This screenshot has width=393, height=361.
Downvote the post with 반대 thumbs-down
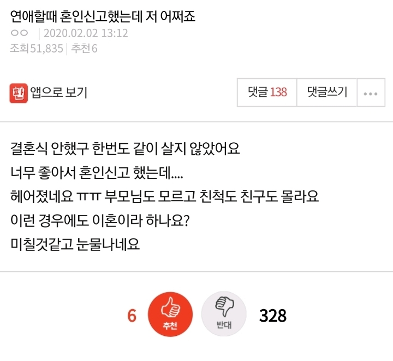pos(223,316)
